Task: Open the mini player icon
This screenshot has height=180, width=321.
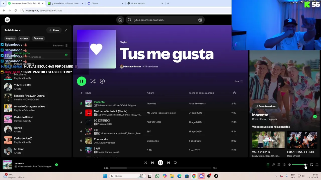Action: [312, 165]
